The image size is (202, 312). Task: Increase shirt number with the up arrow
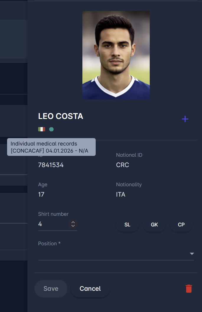(73, 222)
